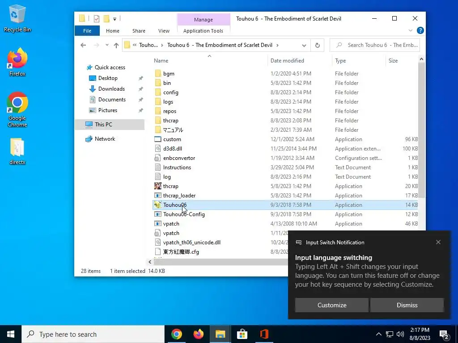This screenshot has width=458, height=343.
Task: Sort by the Type column header
Action: [340, 61]
